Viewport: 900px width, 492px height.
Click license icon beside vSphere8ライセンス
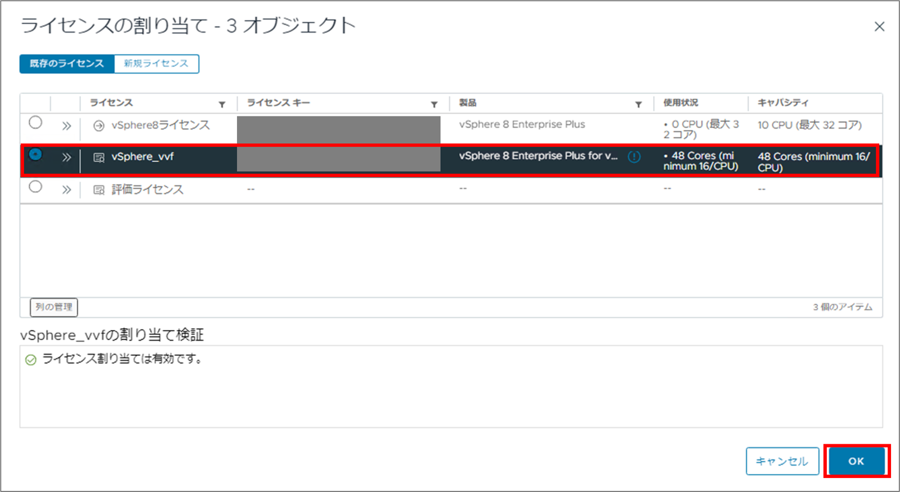coord(98,126)
